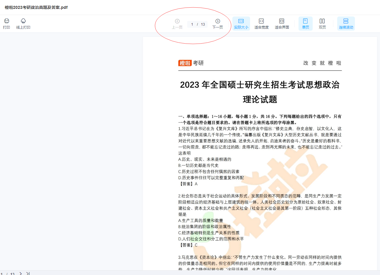Screen dimensions: 380x275
Task: Click the 橙啦 orange logo in document header
Action: pyautogui.click(x=185, y=63)
